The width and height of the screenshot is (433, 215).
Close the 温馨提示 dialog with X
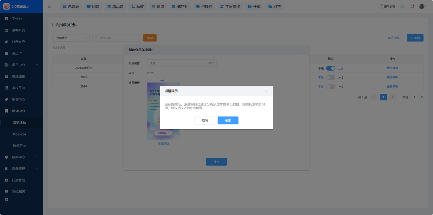click(x=266, y=91)
